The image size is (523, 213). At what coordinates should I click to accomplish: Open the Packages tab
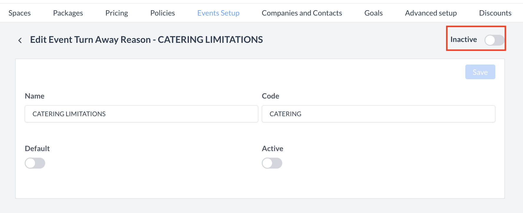[68, 13]
